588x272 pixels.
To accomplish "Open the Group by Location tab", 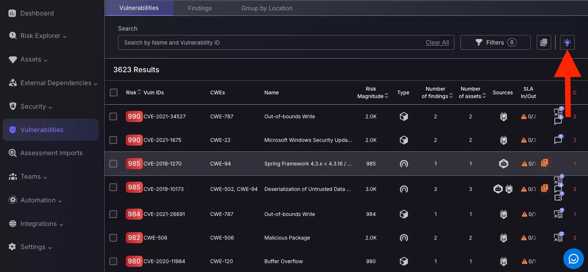I will pos(267,8).
